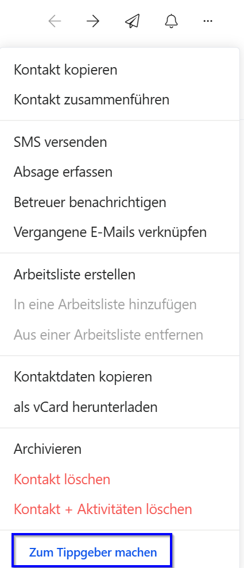Click the back arrow icon
This screenshot has height=568, width=244.
(55, 21)
